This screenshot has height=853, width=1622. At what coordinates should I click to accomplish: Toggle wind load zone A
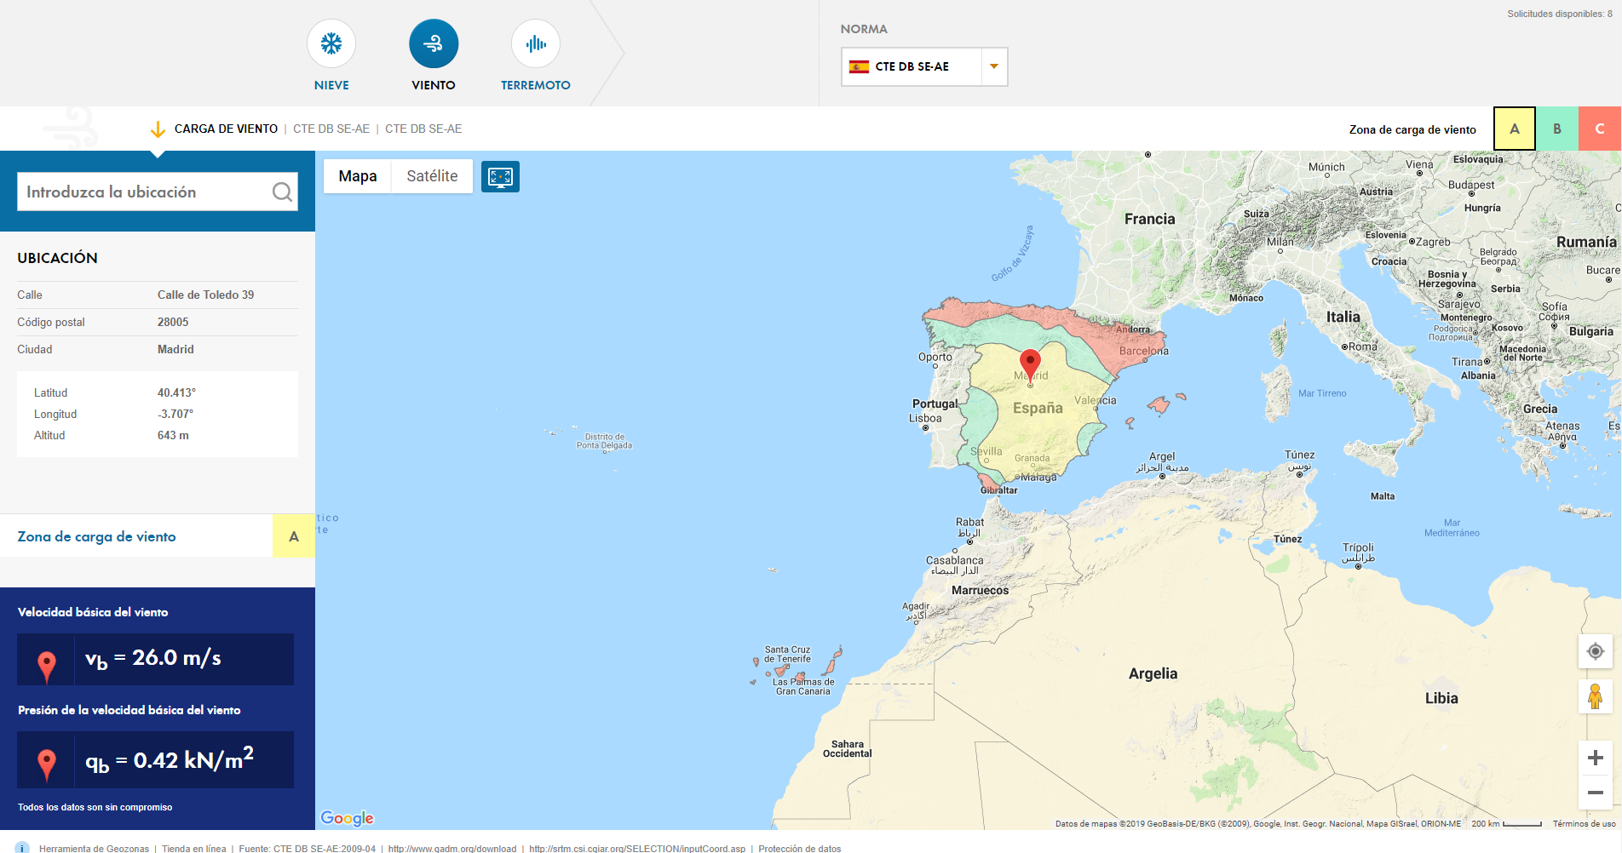1514,129
